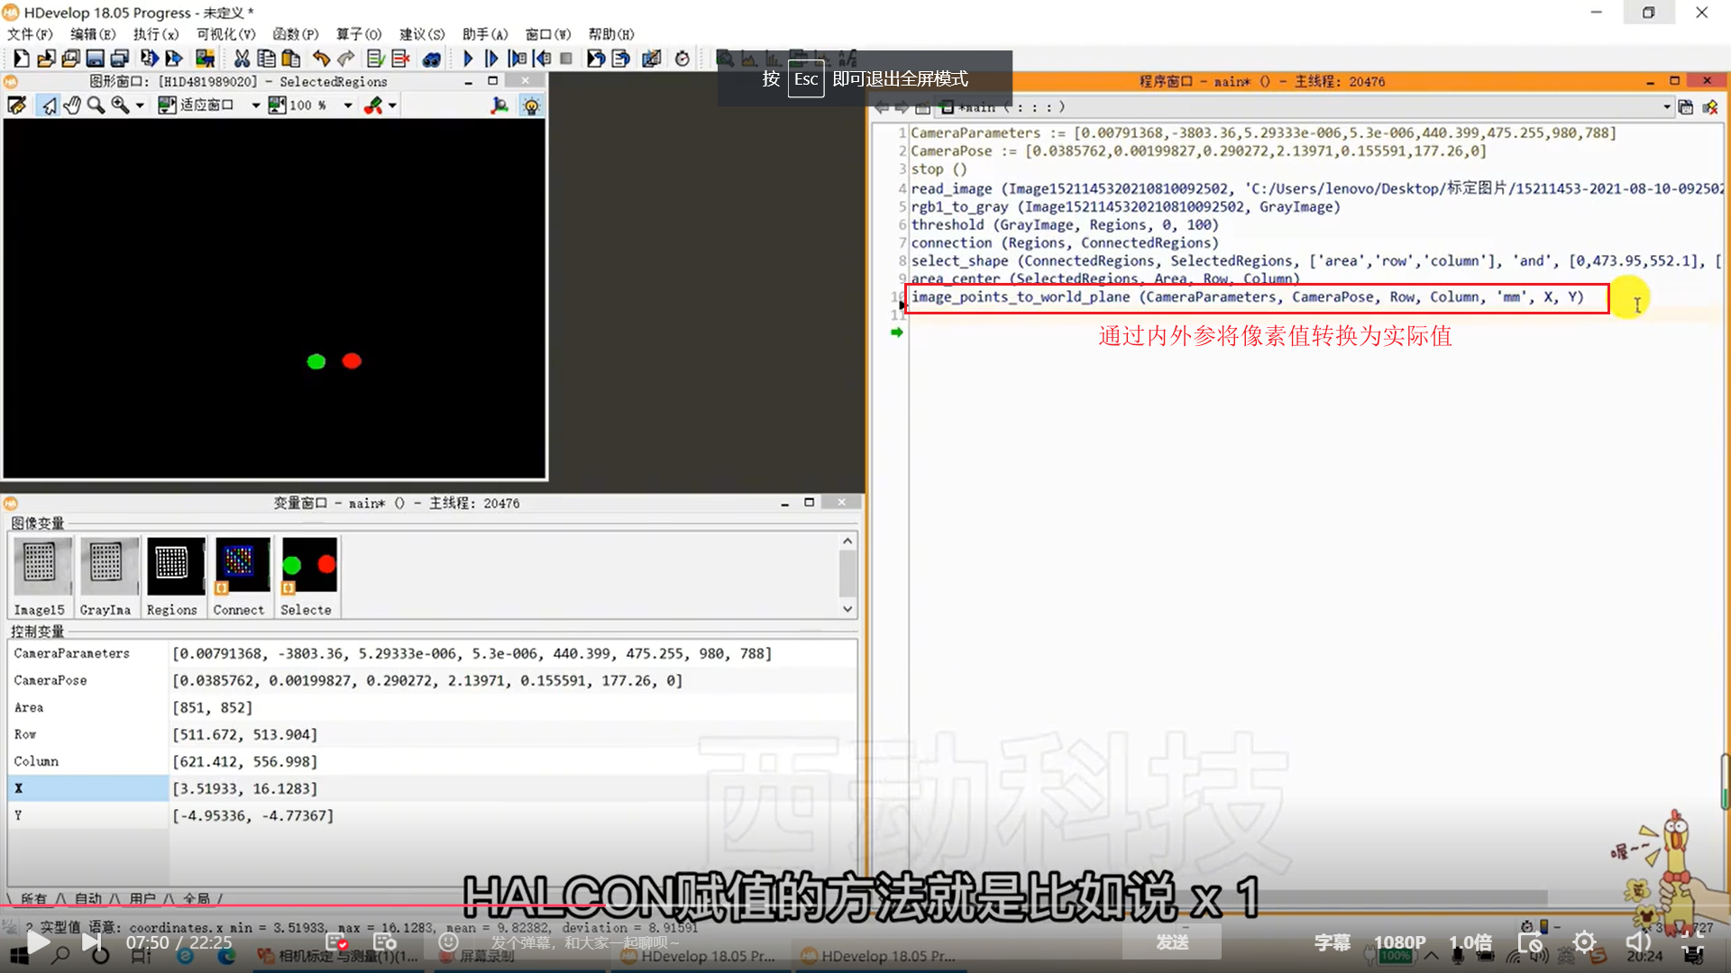The height and width of the screenshot is (973, 1731).
Task: Toggle the light bulb display option in graphics window
Action: 532,105
